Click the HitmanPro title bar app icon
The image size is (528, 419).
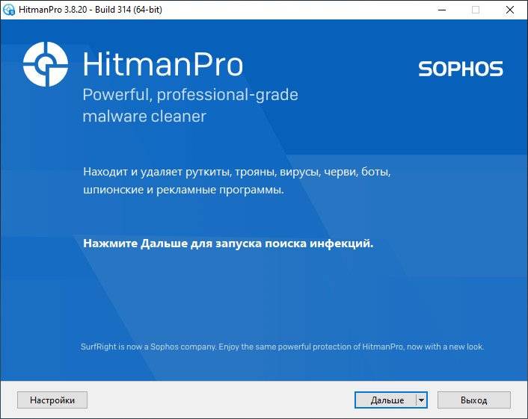8,10
